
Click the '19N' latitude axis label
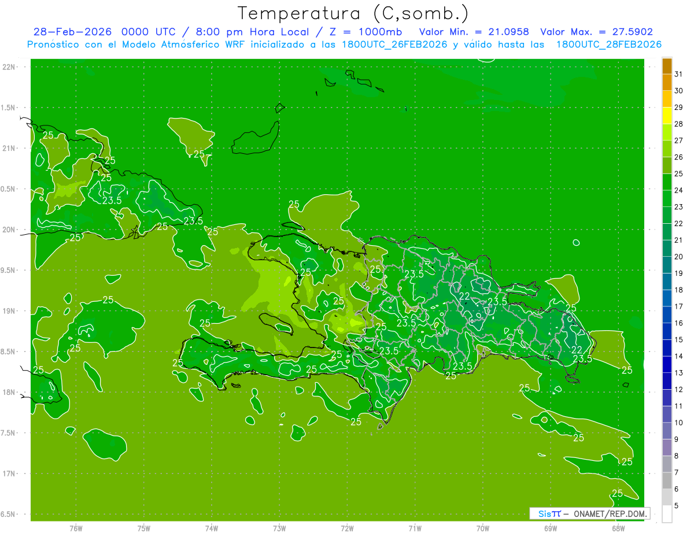pyautogui.click(x=10, y=311)
